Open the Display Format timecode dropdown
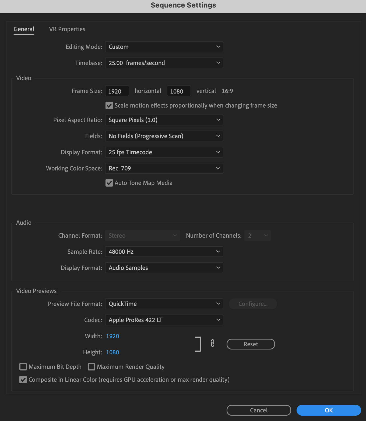This screenshot has width=366, height=421. click(x=164, y=152)
